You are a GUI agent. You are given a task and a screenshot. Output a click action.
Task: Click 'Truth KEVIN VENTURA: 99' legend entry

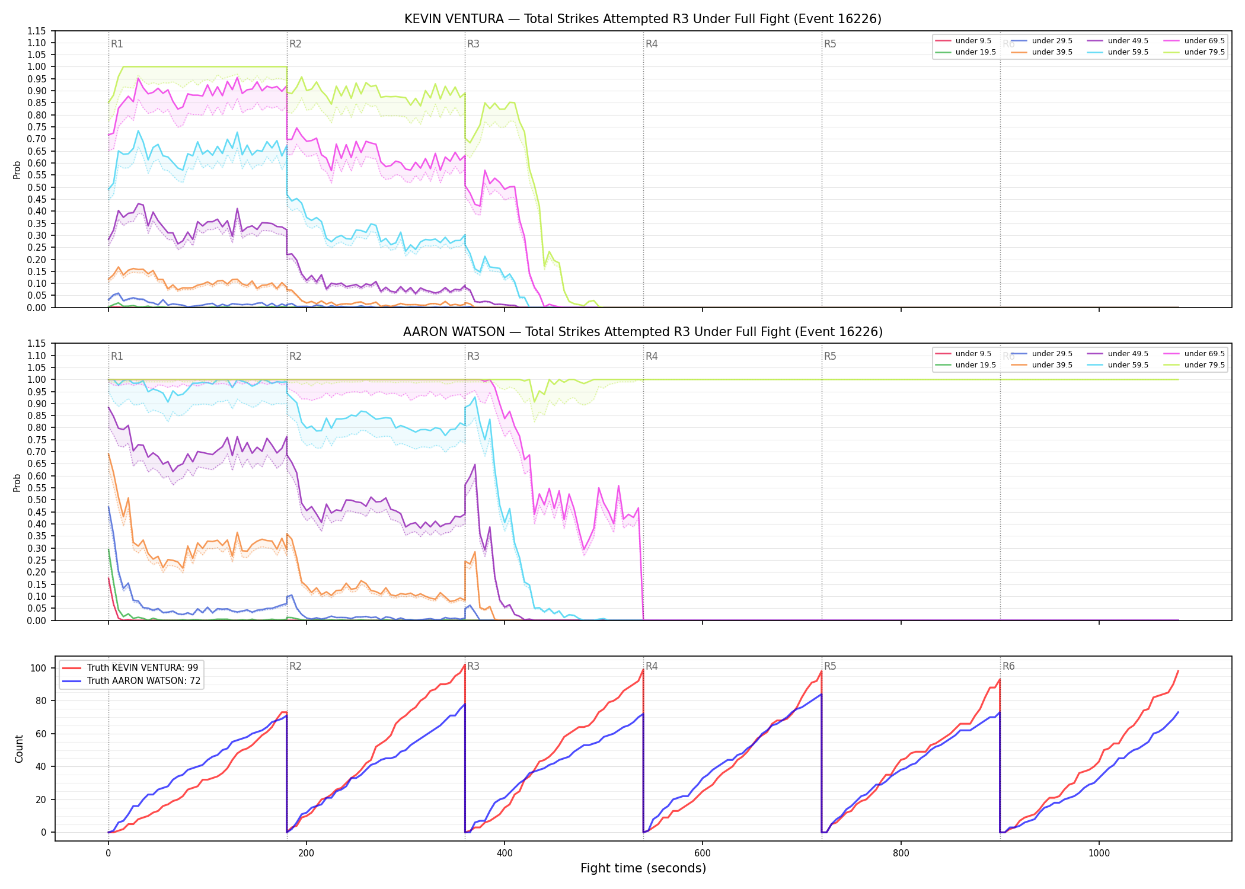[x=130, y=668]
